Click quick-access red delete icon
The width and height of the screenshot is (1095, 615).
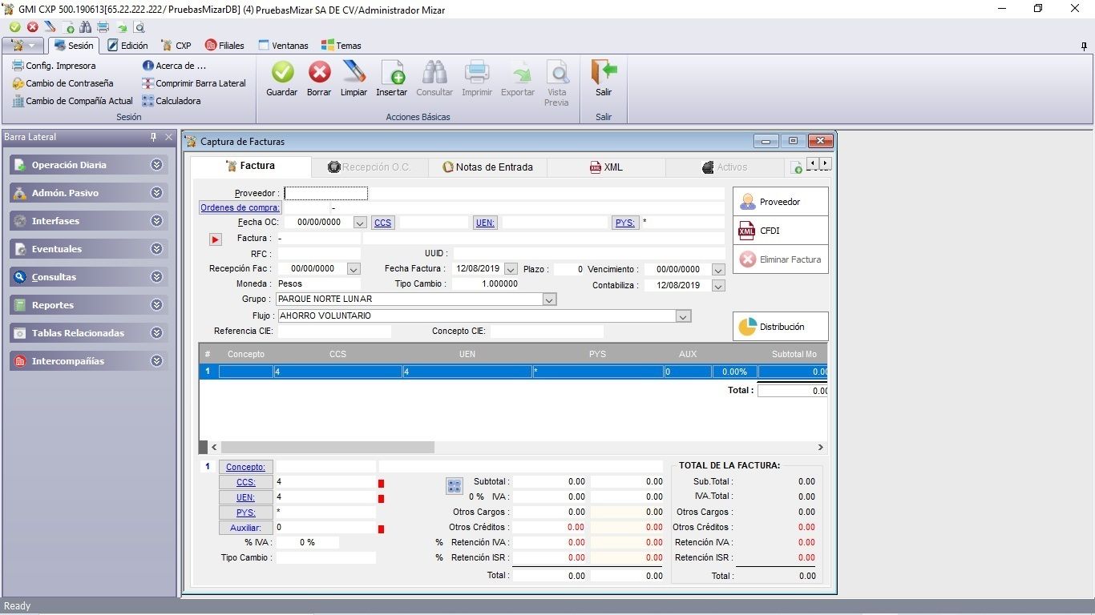(x=33, y=27)
